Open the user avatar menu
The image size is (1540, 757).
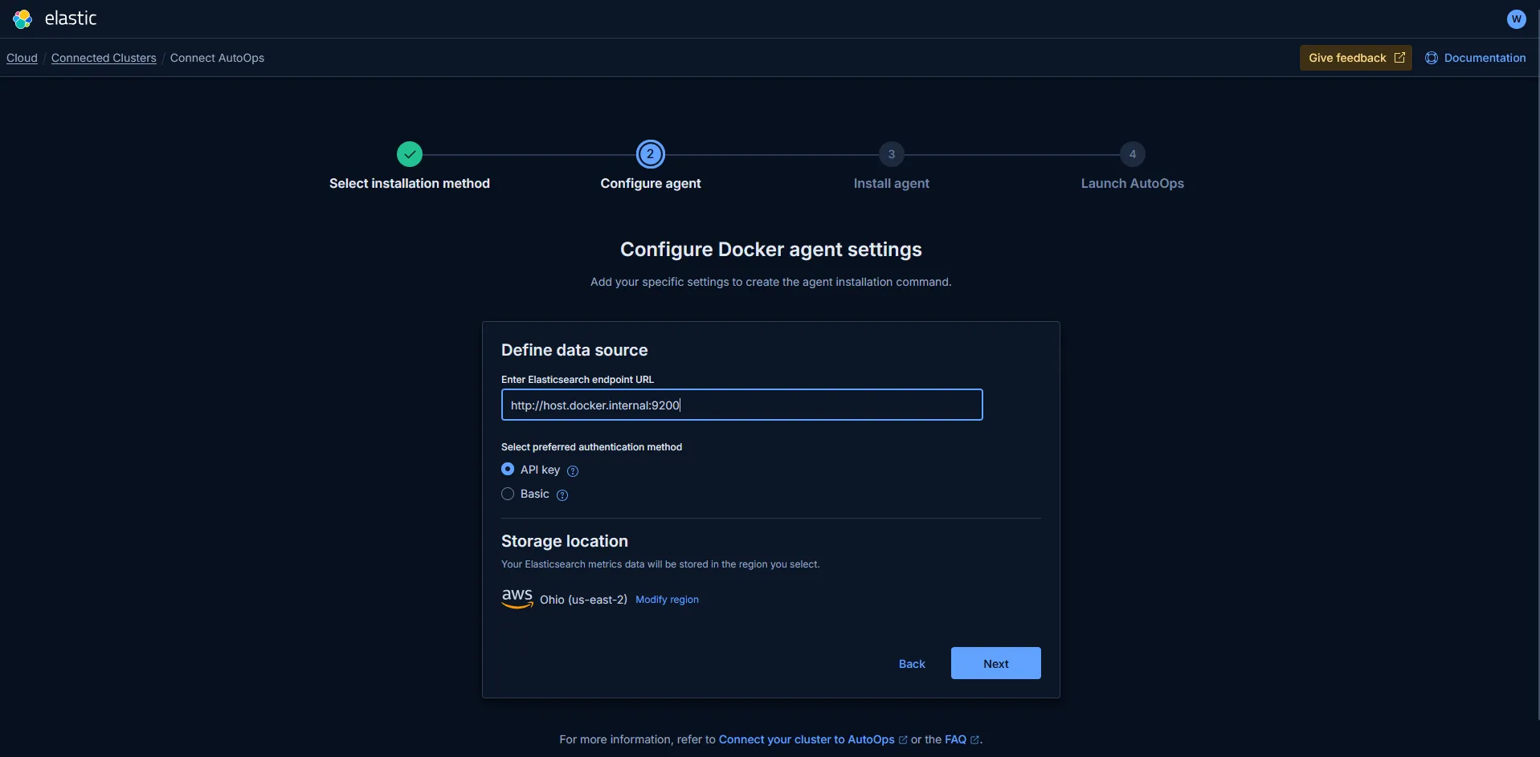coord(1516,19)
